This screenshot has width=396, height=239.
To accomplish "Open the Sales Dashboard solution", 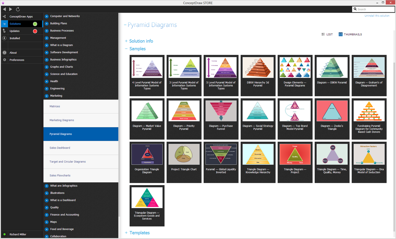I will [81, 148].
